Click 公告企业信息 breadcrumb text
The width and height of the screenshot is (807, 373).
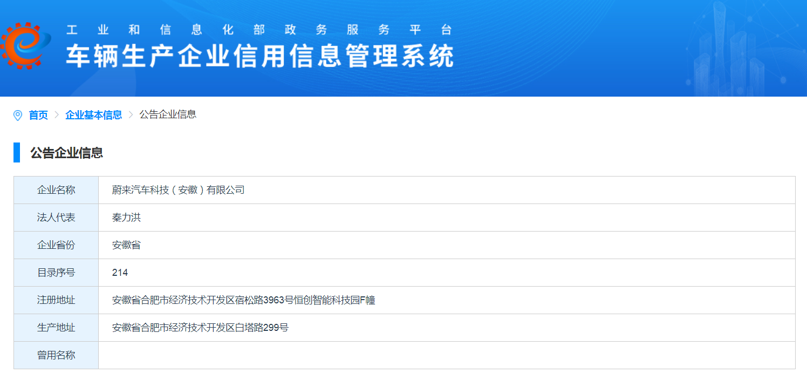click(x=168, y=114)
